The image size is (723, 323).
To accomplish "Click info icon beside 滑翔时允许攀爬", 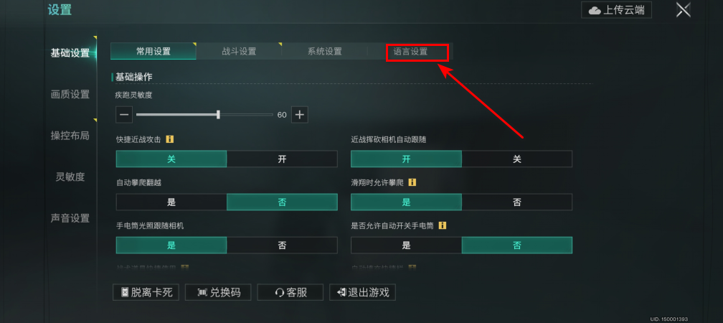I will (412, 183).
